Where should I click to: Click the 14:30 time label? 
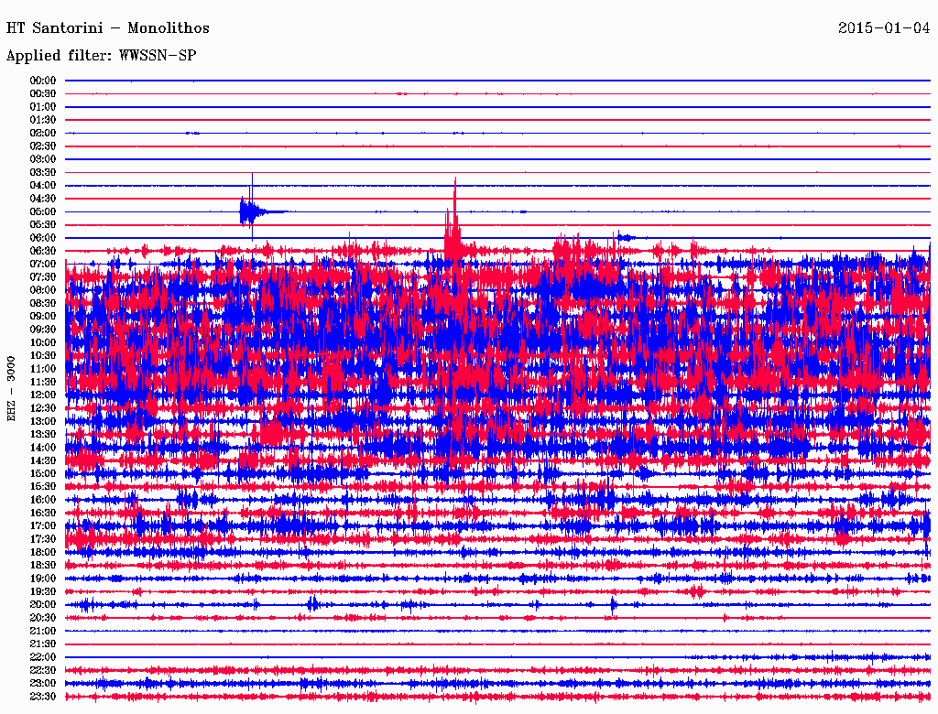point(42,460)
